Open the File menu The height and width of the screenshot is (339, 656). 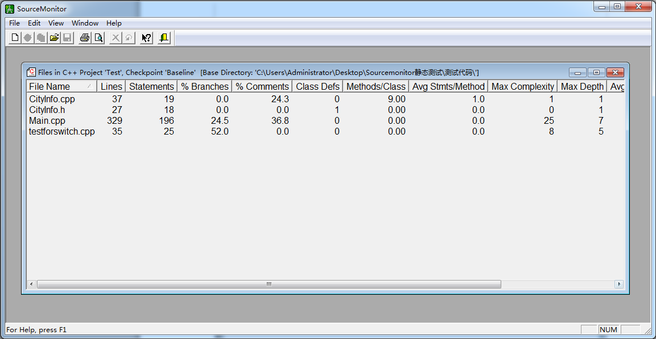(x=14, y=23)
